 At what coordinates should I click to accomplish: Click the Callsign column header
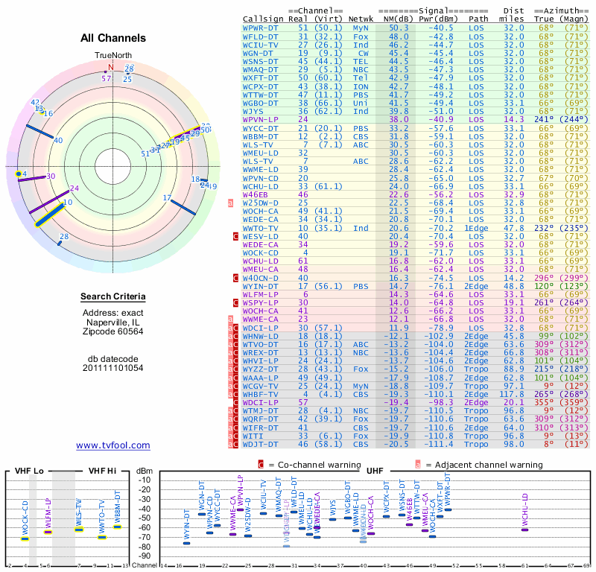(x=263, y=19)
